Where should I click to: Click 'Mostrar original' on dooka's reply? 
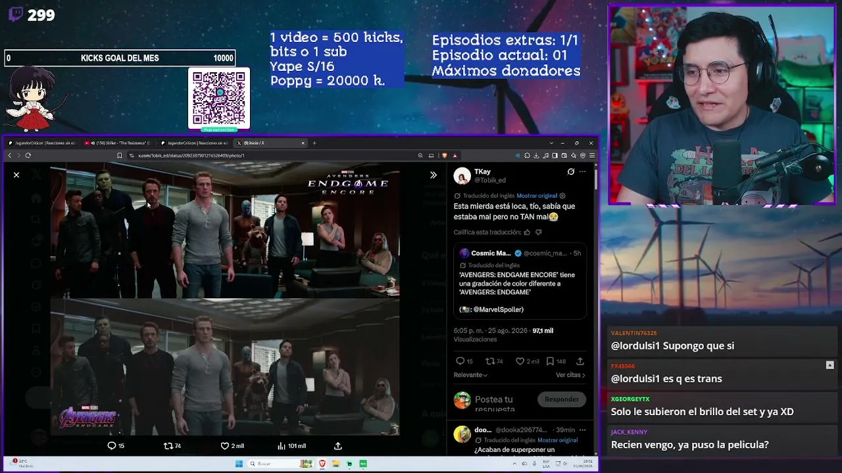click(x=557, y=440)
